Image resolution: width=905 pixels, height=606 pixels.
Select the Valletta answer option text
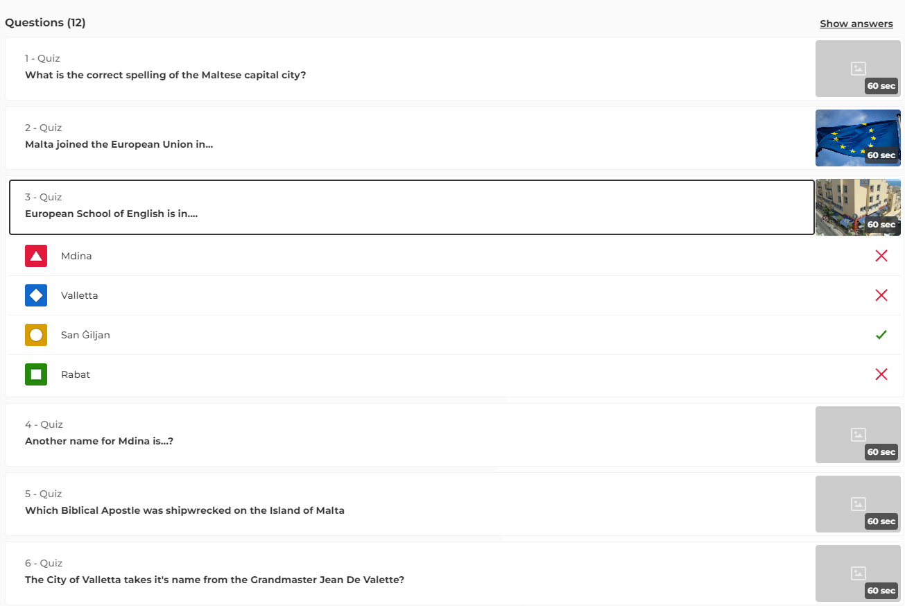point(80,295)
